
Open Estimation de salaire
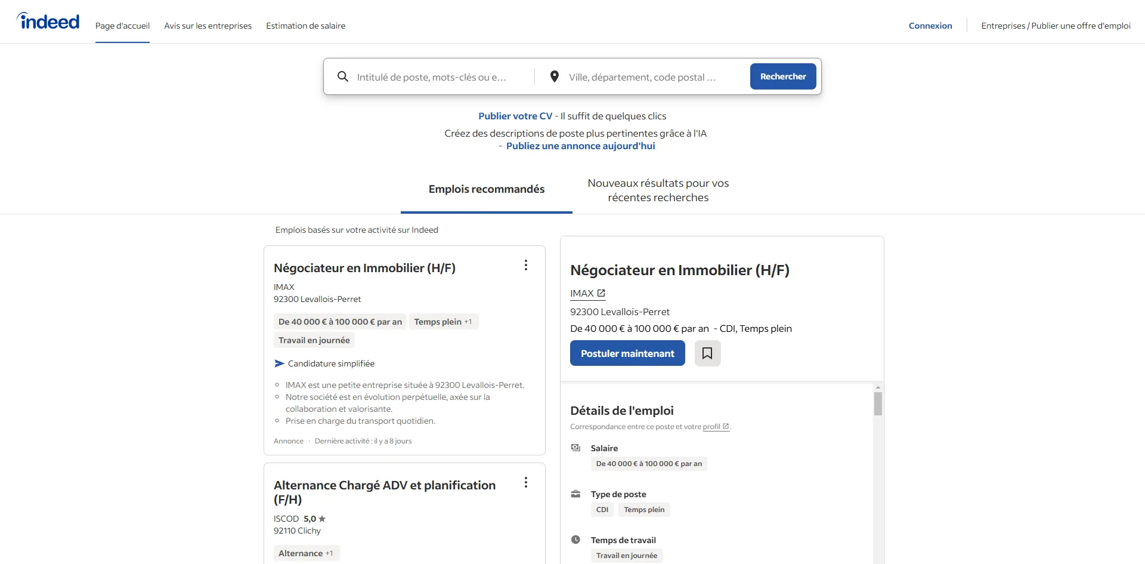[306, 26]
